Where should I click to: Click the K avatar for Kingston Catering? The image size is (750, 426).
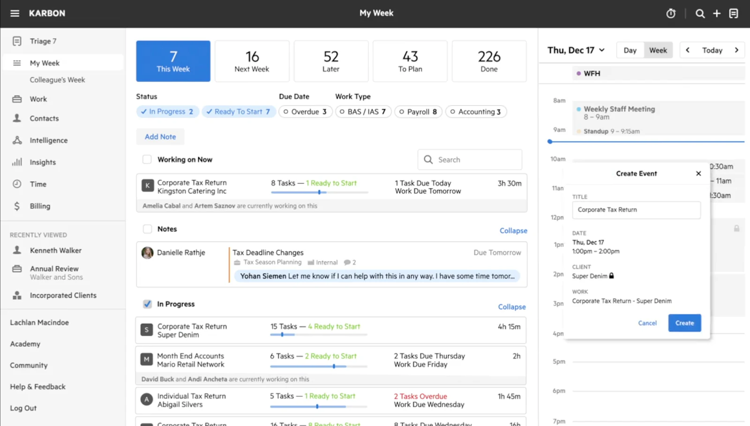(148, 186)
